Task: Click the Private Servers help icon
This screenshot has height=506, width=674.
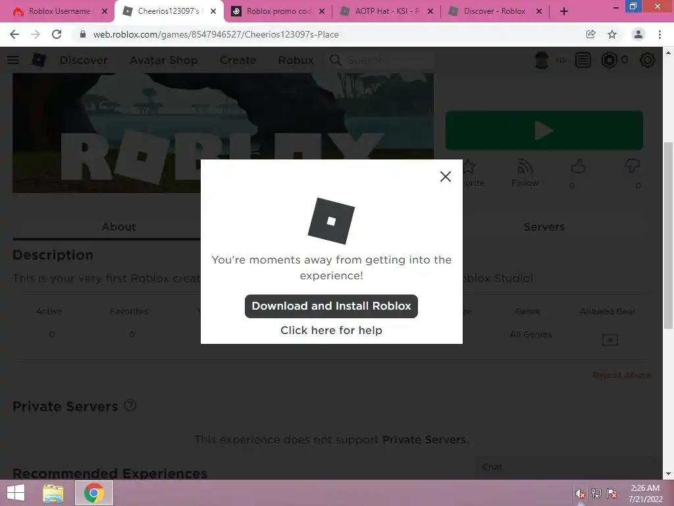Action: pyautogui.click(x=130, y=405)
